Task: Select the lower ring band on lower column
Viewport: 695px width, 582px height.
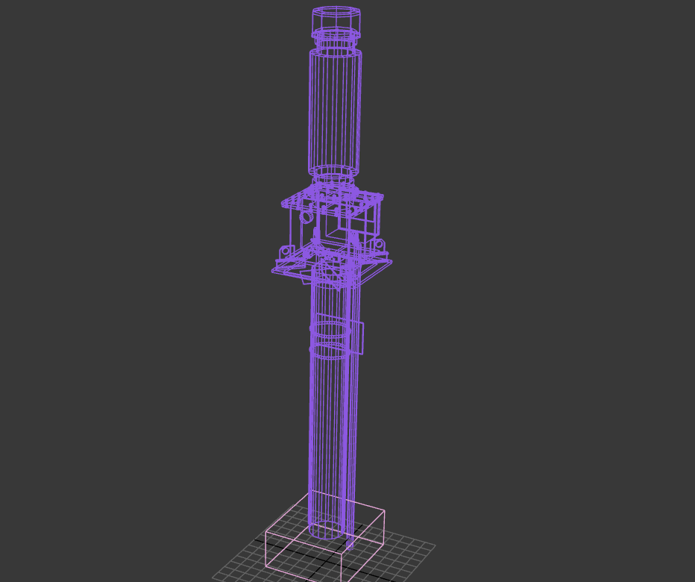Action: [329, 351]
